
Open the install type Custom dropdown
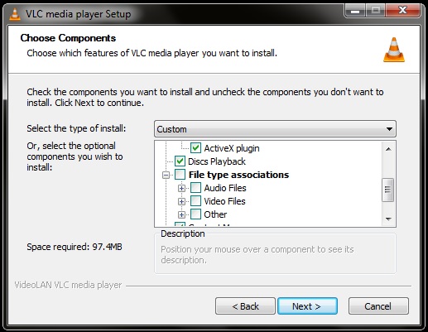tap(275, 129)
